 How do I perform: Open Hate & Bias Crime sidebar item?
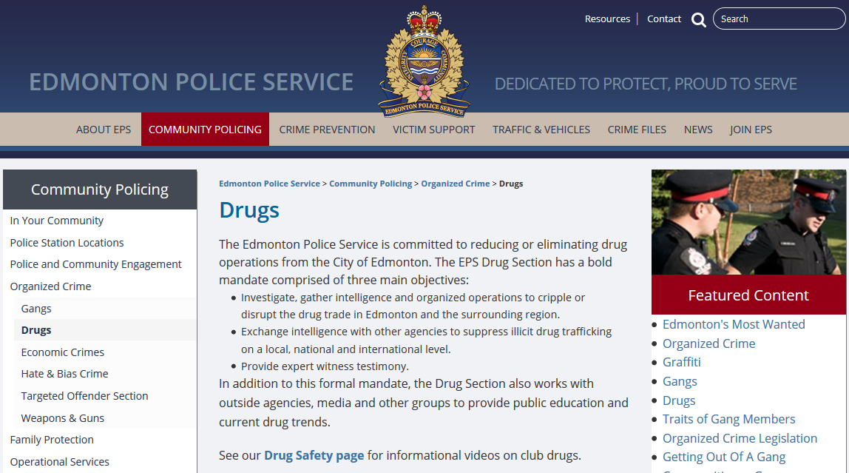click(x=64, y=374)
